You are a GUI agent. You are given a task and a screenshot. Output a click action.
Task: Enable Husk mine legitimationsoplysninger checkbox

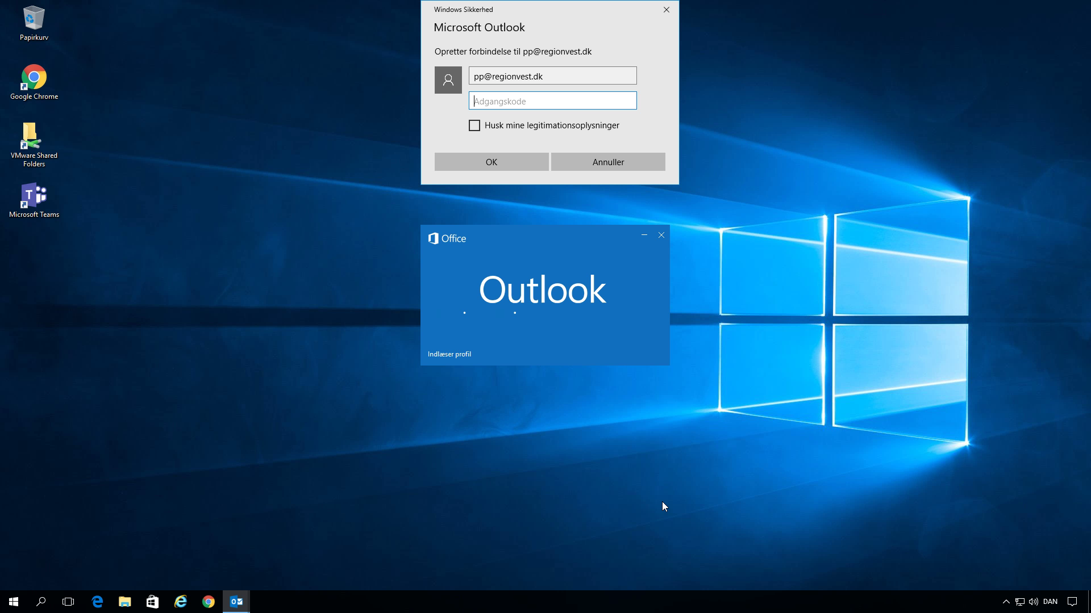point(474,125)
